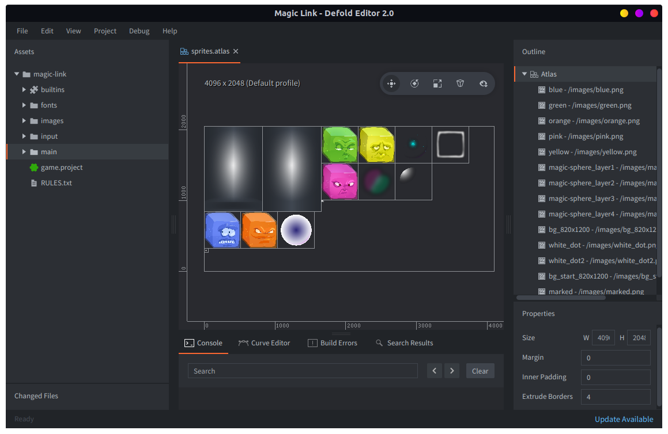This screenshot has width=668, height=434.
Task: Toggle the perspective camera icon
Action: tap(460, 83)
